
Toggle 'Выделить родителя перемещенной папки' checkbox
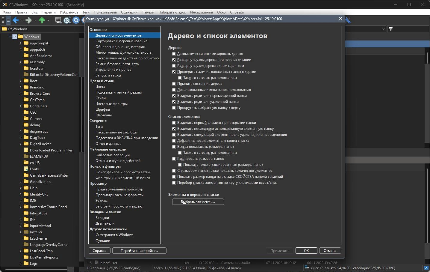click(174, 96)
